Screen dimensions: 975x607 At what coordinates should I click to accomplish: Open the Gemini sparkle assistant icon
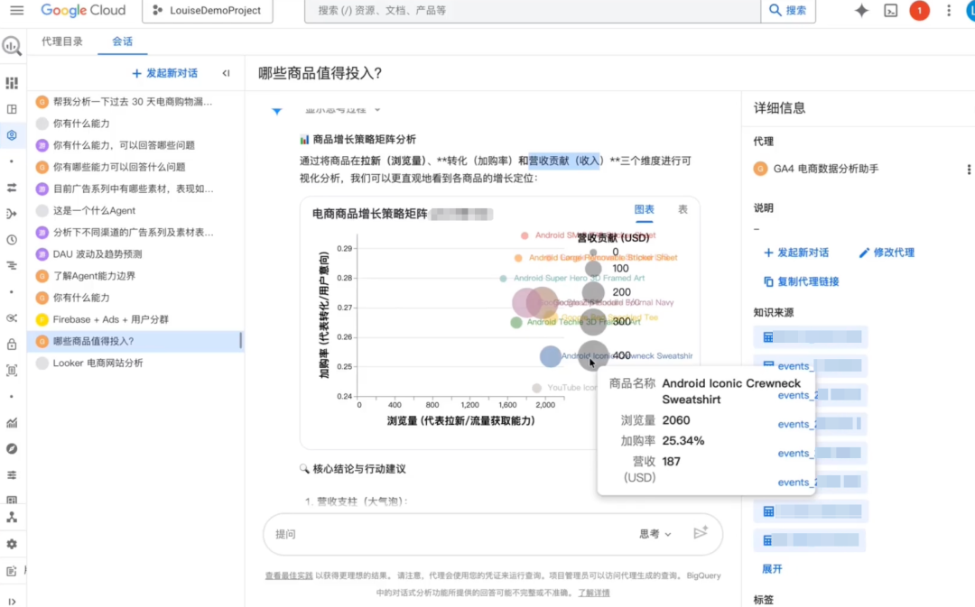coord(861,11)
